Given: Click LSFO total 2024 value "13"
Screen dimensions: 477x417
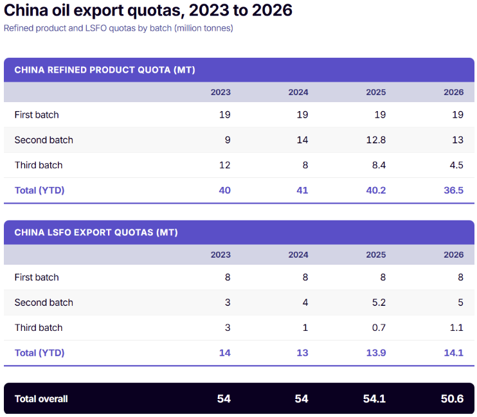Looking at the screenshot, I should coord(302,353).
